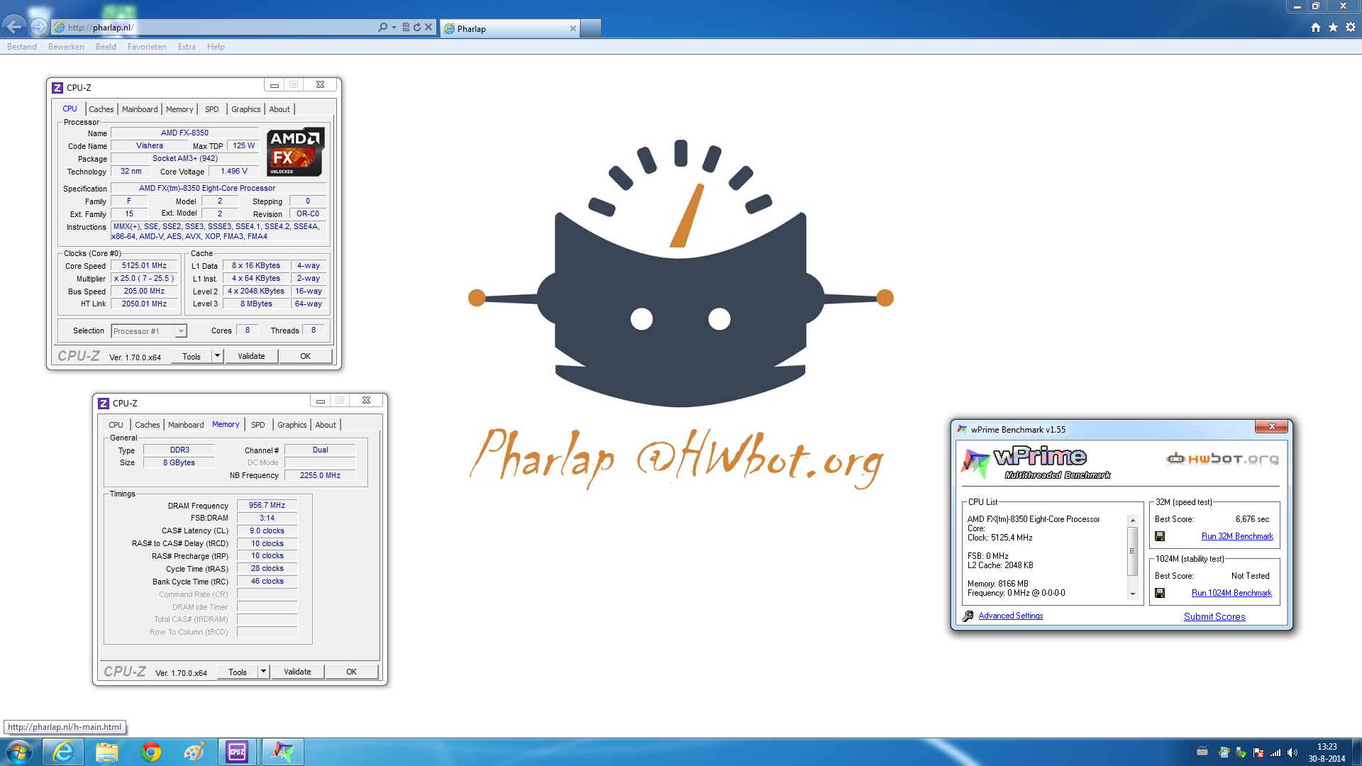Image resolution: width=1362 pixels, height=766 pixels.
Task: Open the Extra menu
Action: (187, 47)
